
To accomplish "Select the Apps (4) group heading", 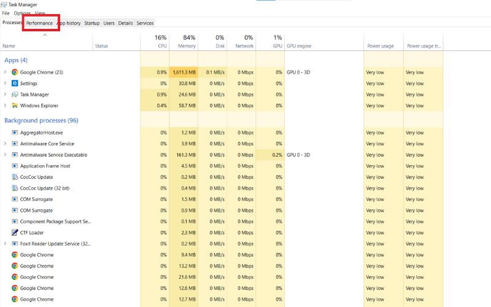I will (x=16, y=60).
